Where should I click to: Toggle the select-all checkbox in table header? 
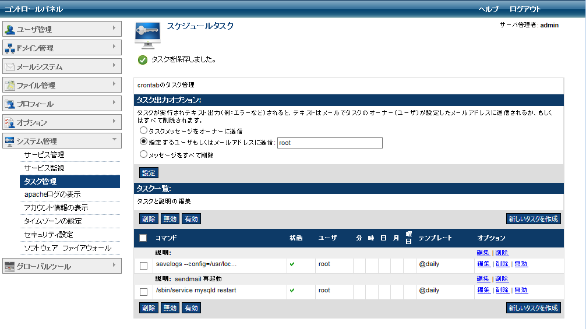pyautogui.click(x=143, y=238)
